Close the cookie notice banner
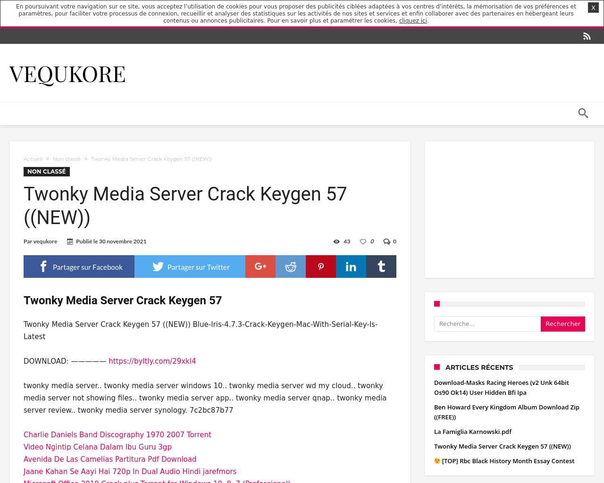The width and height of the screenshot is (604, 483). (593, 8)
